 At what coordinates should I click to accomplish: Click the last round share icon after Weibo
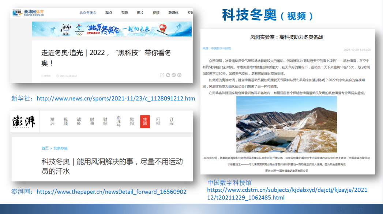click(180, 75)
